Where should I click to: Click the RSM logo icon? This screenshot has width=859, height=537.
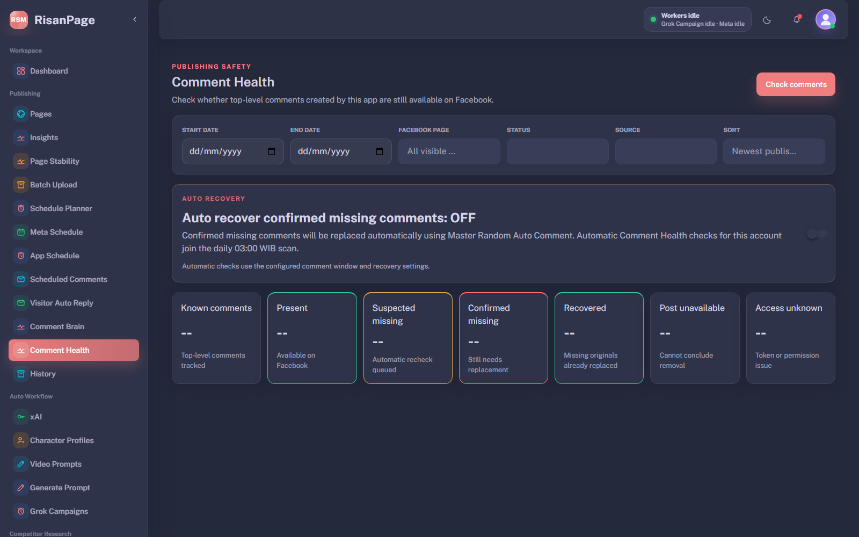tap(19, 20)
